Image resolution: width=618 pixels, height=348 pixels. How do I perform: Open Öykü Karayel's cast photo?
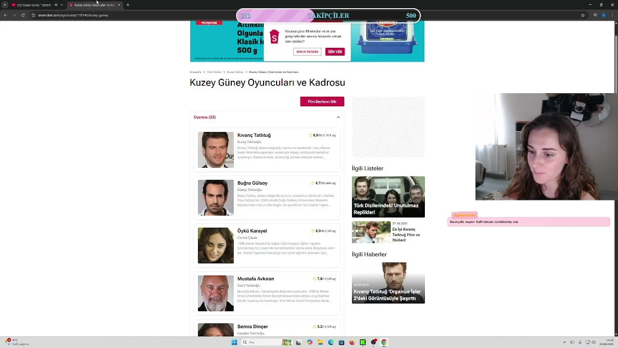point(216,246)
